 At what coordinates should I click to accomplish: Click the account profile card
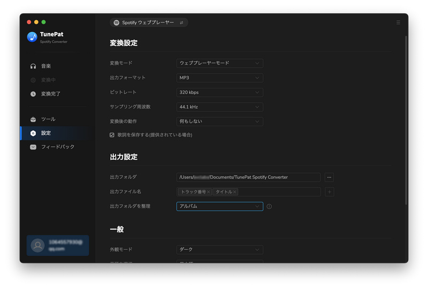pos(58,245)
